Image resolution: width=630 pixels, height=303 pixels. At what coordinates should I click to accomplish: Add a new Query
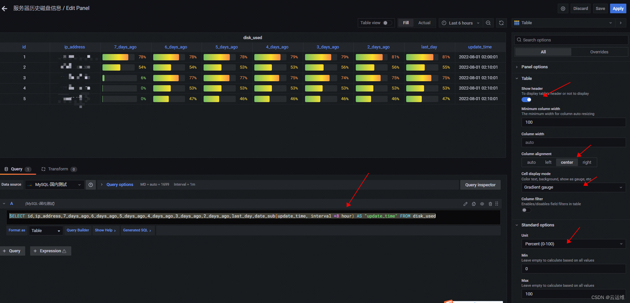12,251
